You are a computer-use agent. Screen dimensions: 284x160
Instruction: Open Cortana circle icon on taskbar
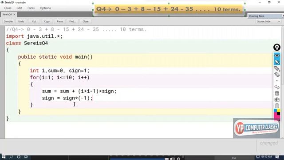point(19,156)
